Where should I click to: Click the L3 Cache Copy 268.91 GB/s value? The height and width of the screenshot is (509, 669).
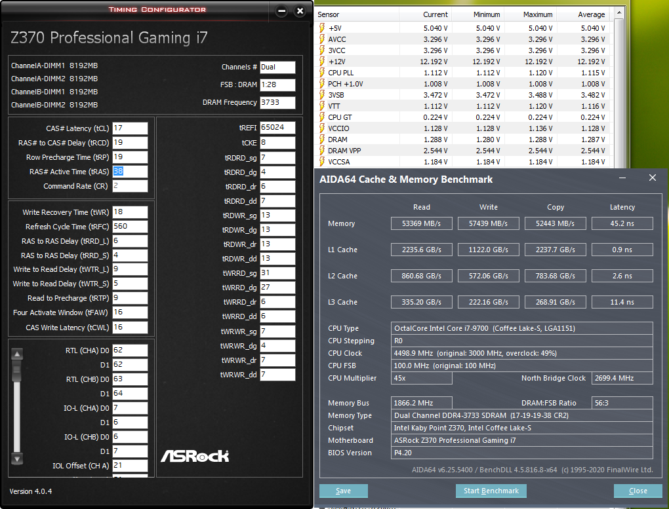tap(556, 302)
